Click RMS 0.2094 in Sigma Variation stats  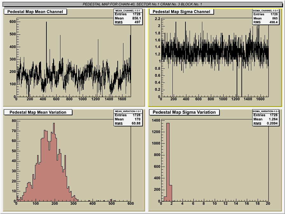pos(266,123)
